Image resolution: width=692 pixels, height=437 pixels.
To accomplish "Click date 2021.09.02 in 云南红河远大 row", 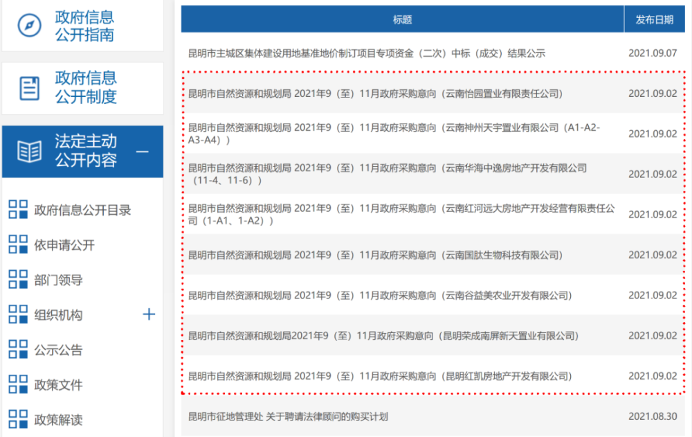I will (x=653, y=214).
